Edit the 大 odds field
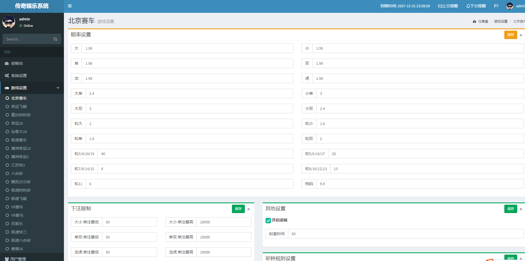 (187, 48)
